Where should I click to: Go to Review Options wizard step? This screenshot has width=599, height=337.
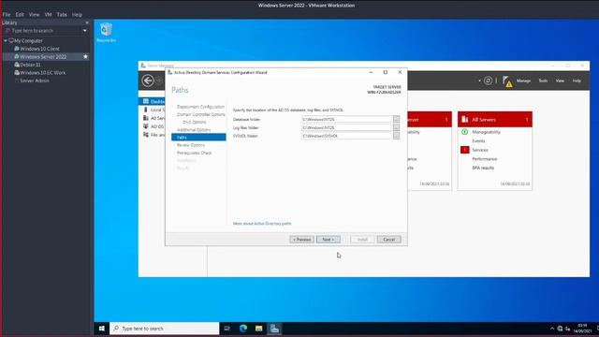[191, 145]
